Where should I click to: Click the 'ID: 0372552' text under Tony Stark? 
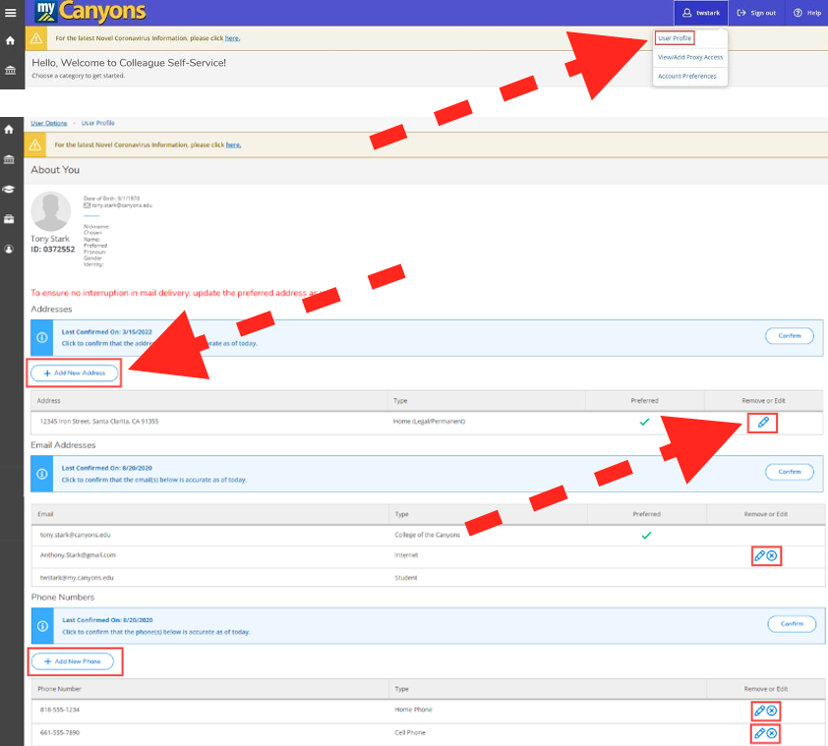click(53, 250)
